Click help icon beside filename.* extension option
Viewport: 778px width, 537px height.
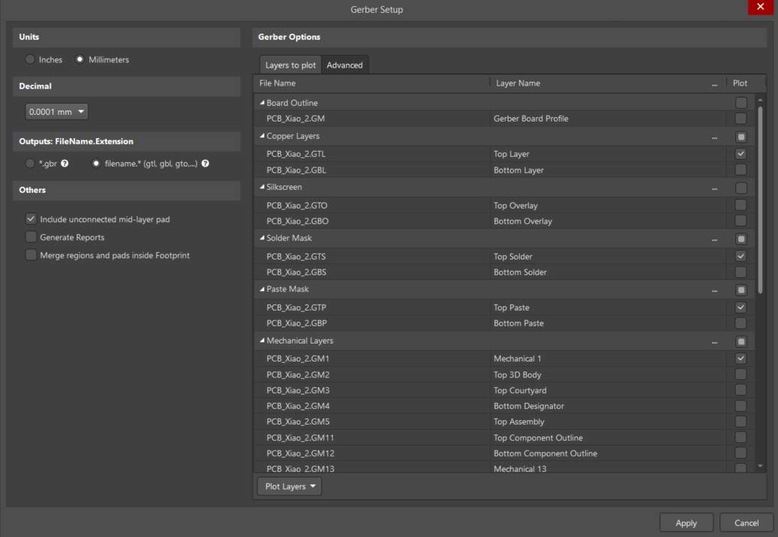pos(205,163)
